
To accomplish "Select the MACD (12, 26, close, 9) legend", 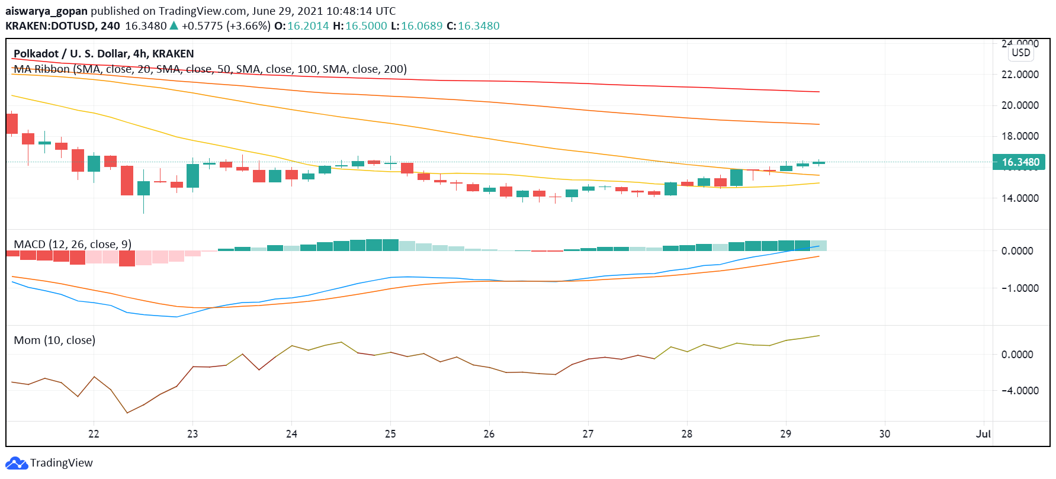I will click(72, 245).
